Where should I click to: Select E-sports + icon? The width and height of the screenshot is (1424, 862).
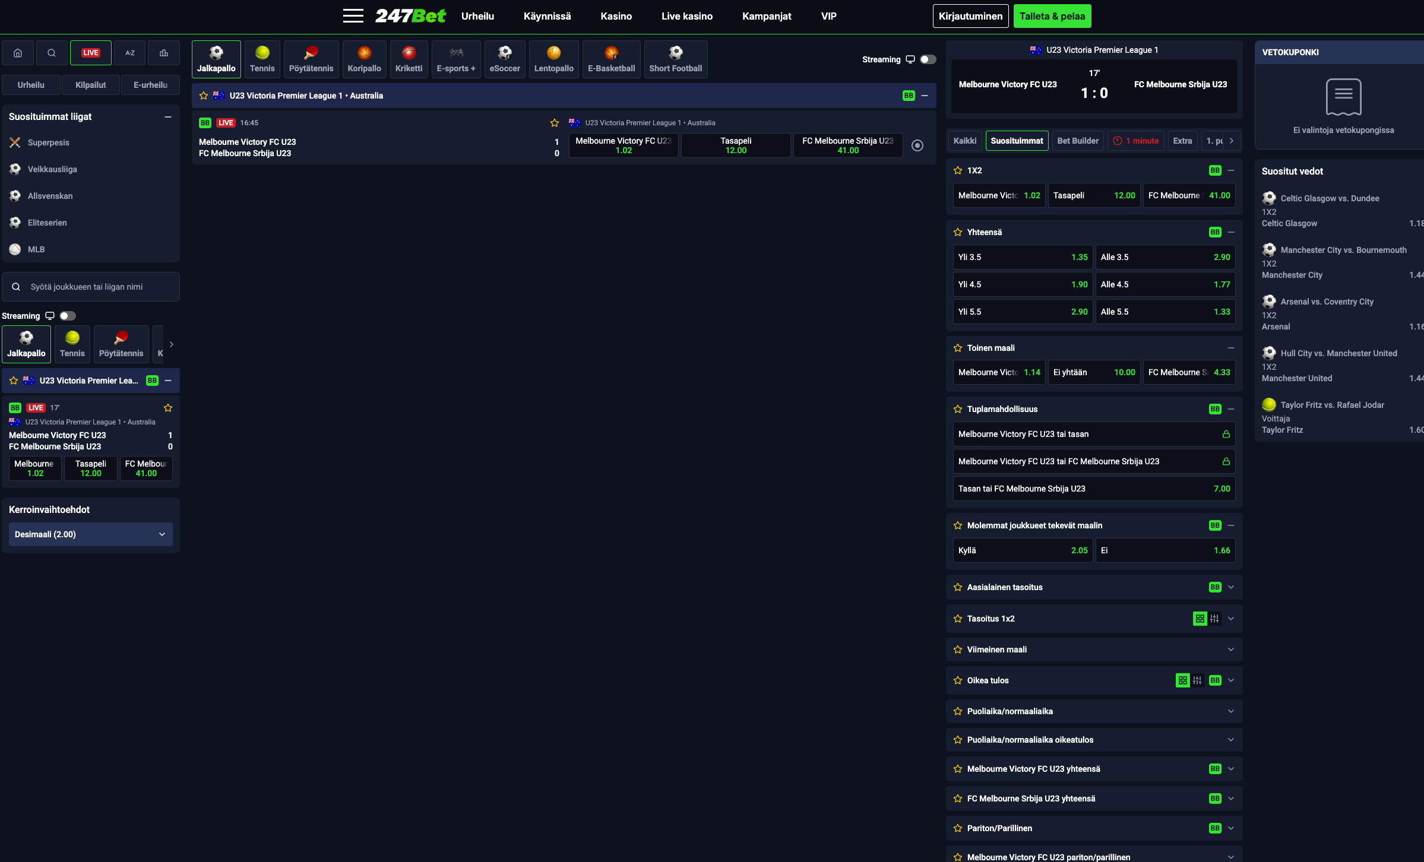[456, 59]
